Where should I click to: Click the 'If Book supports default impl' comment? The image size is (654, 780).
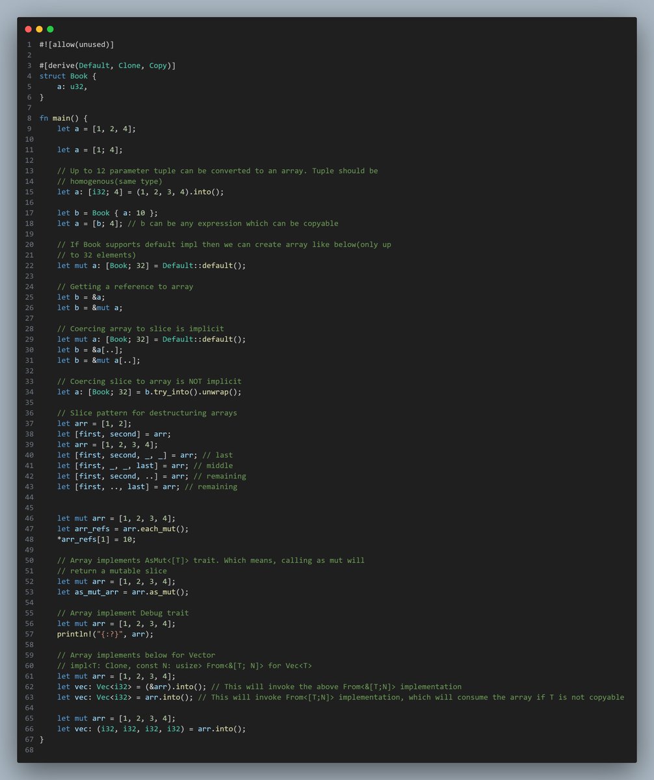(x=224, y=244)
